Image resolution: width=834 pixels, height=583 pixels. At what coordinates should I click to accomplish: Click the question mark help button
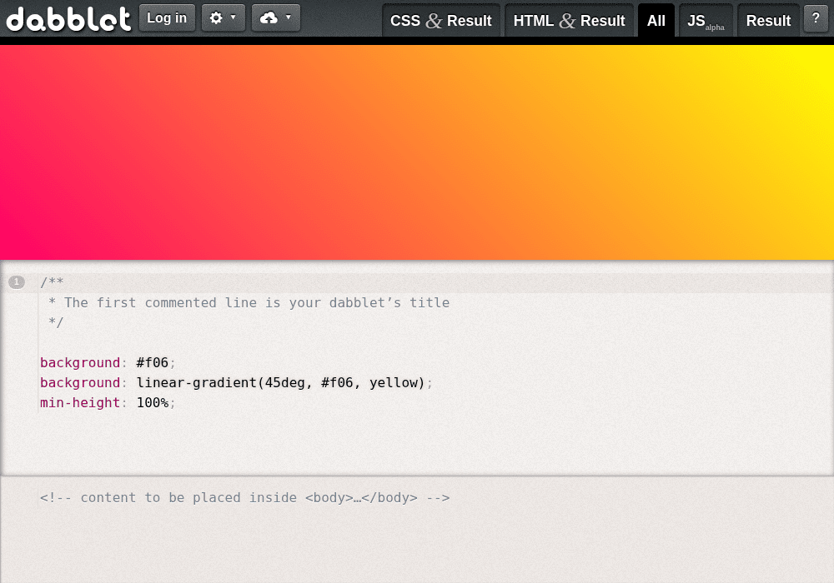click(x=816, y=18)
